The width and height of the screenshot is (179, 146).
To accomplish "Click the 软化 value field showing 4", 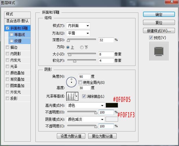I will (x=106, y=61).
